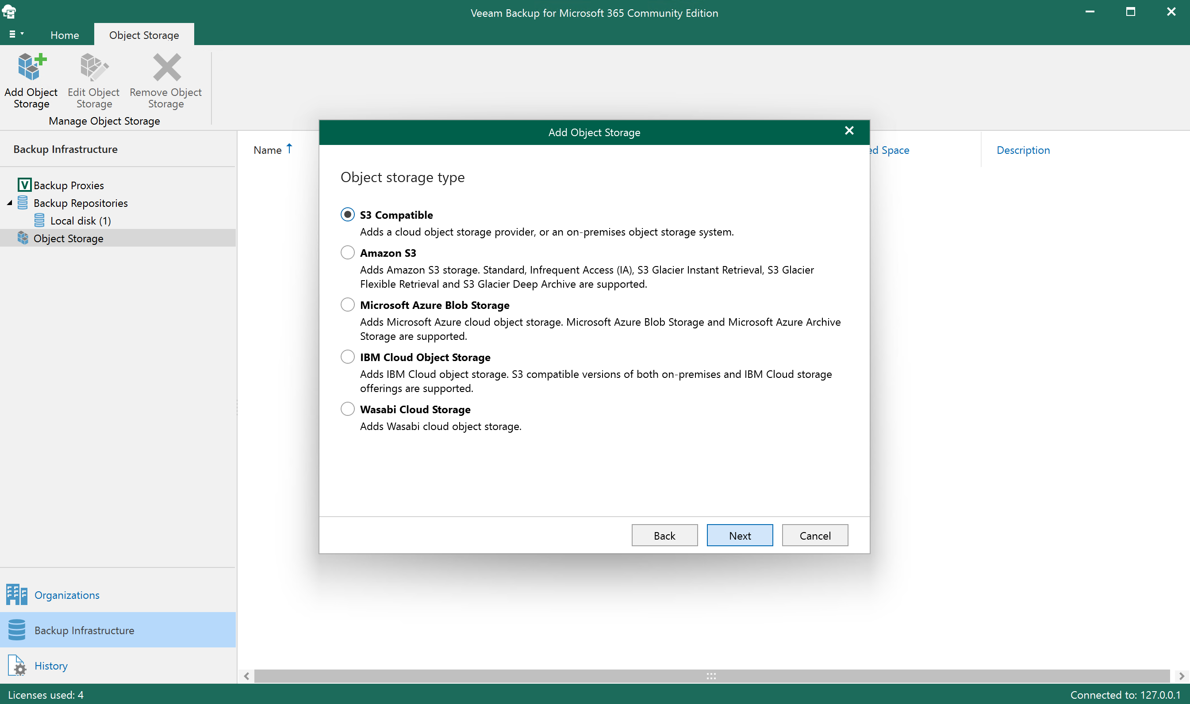Click the Veeam cloud logo
The image size is (1190, 704).
point(9,11)
